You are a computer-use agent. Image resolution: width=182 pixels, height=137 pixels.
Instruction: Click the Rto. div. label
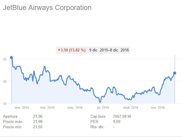click(99, 127)
